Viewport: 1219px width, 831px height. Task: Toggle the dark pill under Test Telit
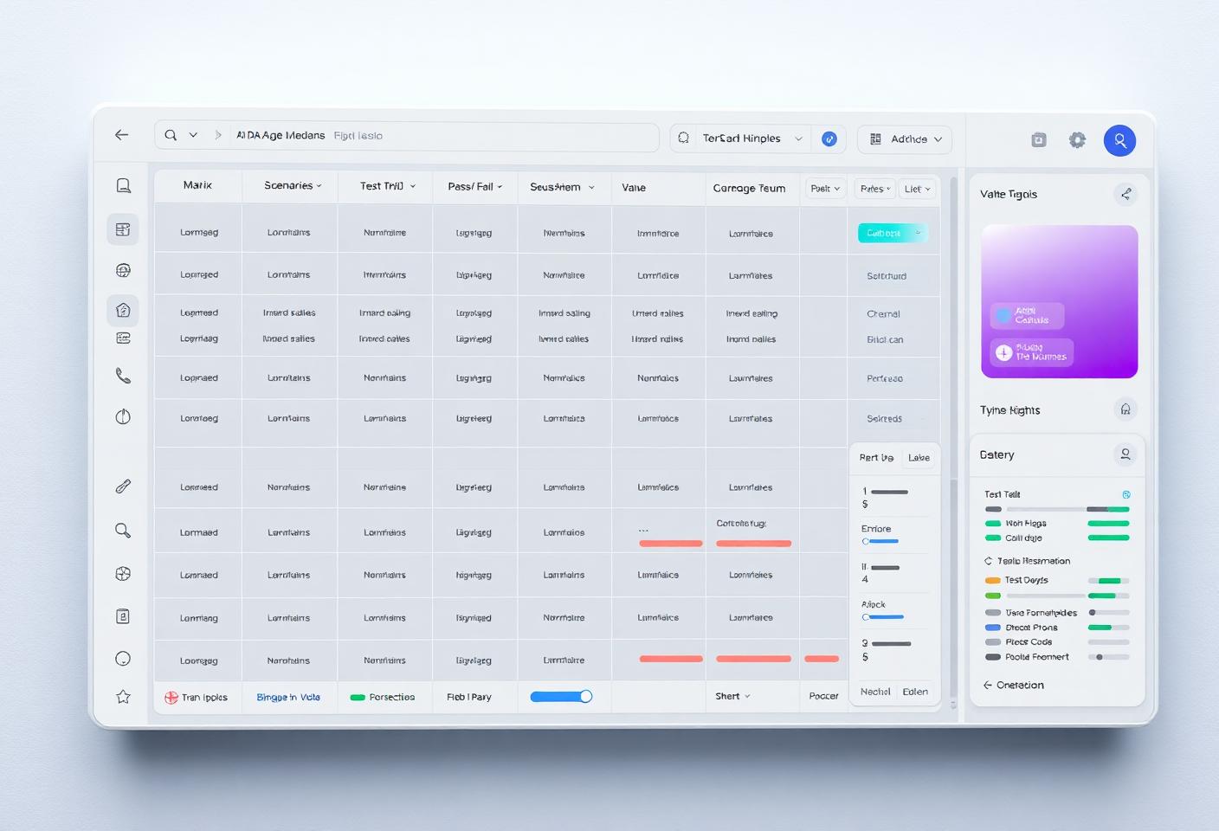993,509
